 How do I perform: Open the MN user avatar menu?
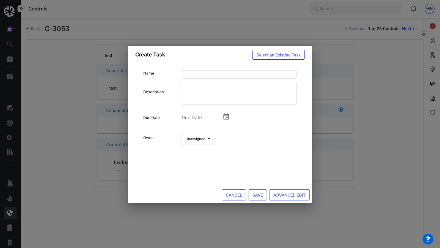[x=429, y=9]
